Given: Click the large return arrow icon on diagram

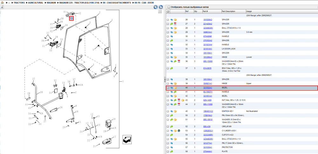Looking at the screenshot, I should [127, 140].
